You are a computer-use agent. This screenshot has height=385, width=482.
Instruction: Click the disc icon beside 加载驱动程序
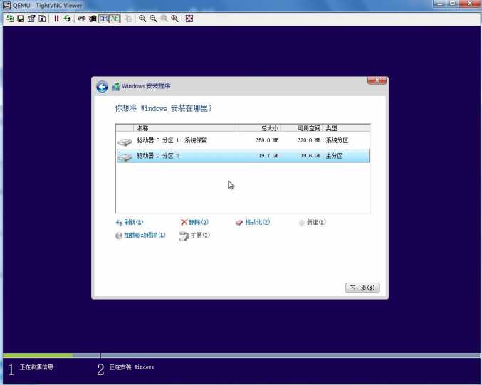[119, 236]
